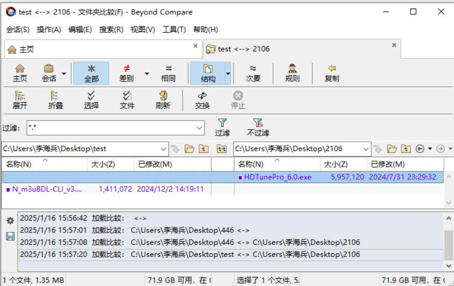
Task: Click the 文件 select-files icon
Action: point(127,100)
